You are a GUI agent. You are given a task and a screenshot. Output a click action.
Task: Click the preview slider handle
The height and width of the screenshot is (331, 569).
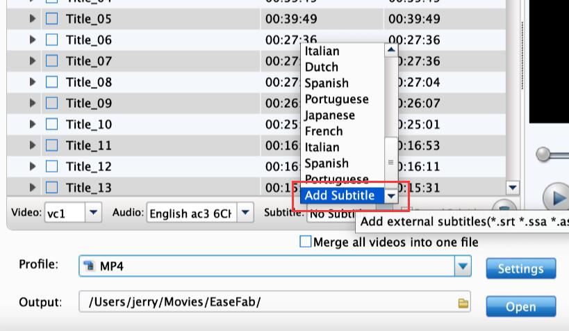[543, 154]
